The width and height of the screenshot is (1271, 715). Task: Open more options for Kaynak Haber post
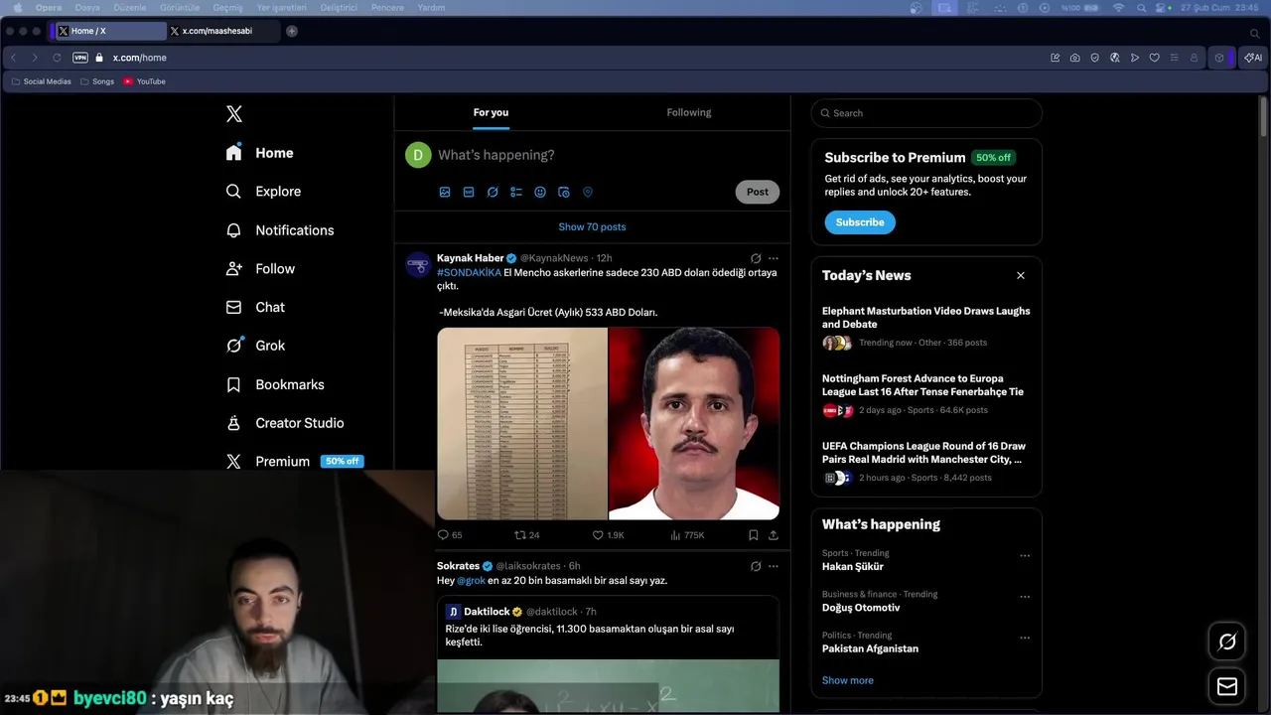tap(774, 258)
